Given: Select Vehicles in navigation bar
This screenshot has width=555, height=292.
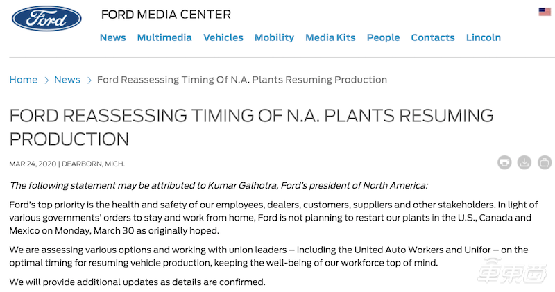Looking at the screenshot, I should click(x=223, y=37).
